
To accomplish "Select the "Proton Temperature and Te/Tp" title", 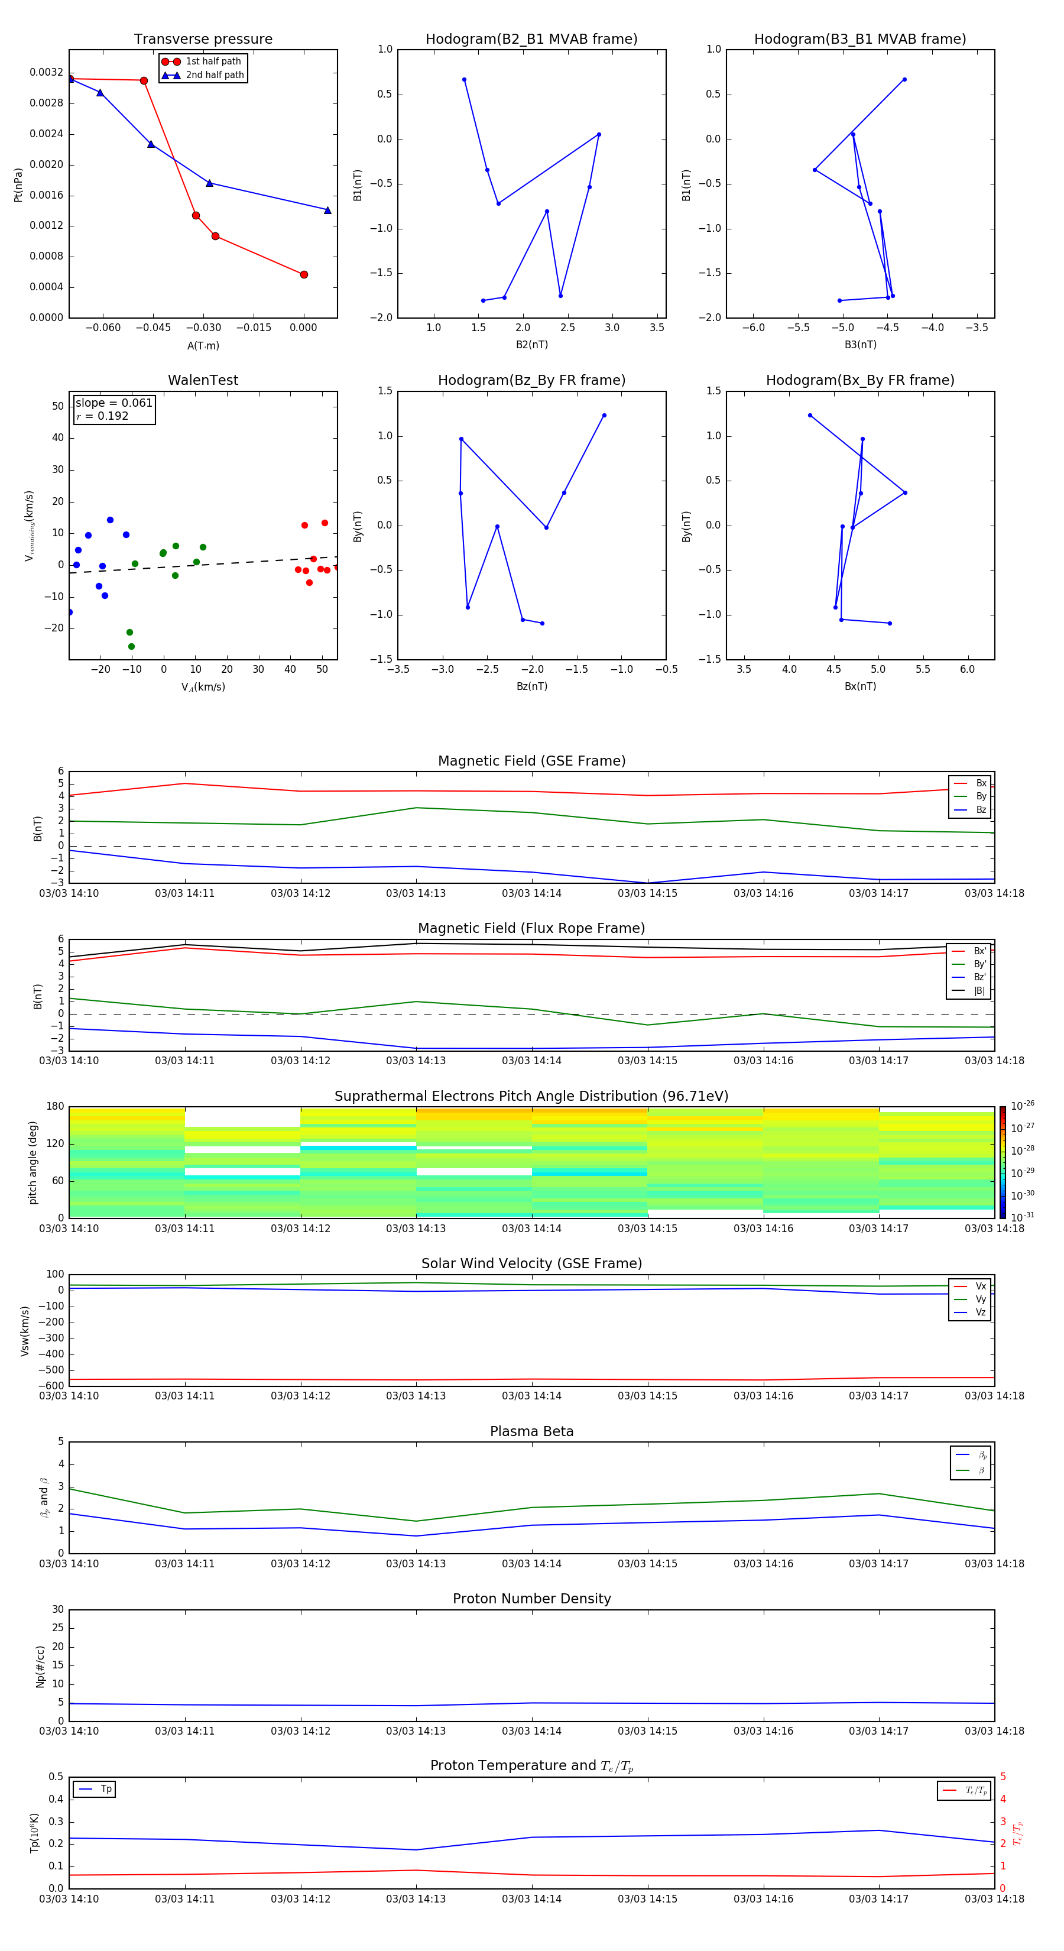I will coord(531,1766).
